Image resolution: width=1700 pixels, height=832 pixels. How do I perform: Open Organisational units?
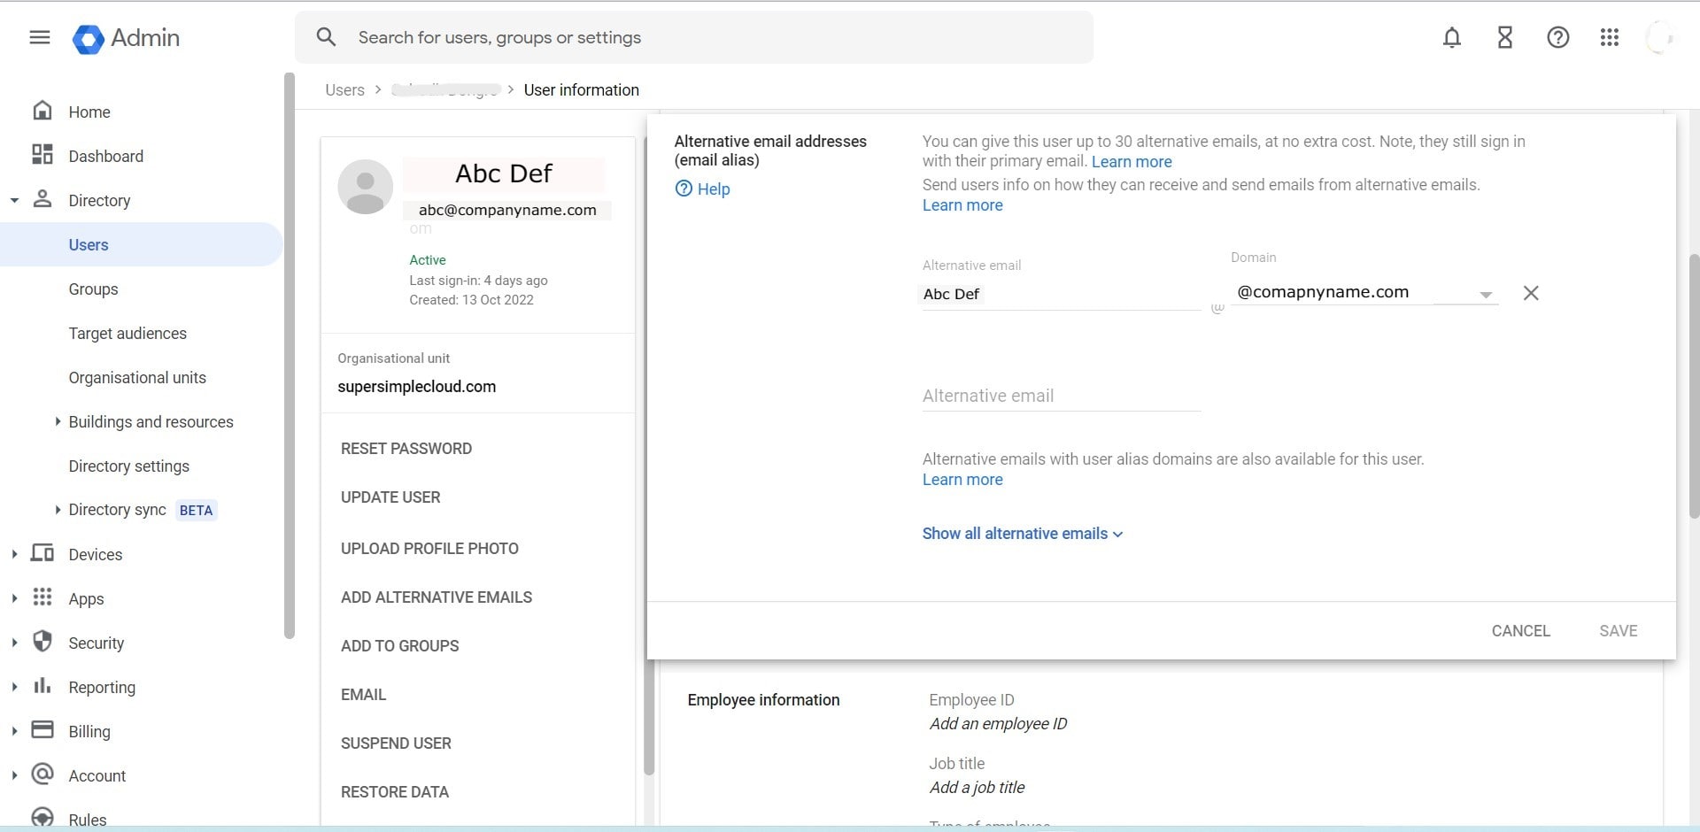[x=137, y=378]
